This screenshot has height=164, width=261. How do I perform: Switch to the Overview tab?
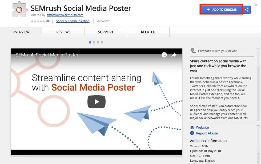21,32
